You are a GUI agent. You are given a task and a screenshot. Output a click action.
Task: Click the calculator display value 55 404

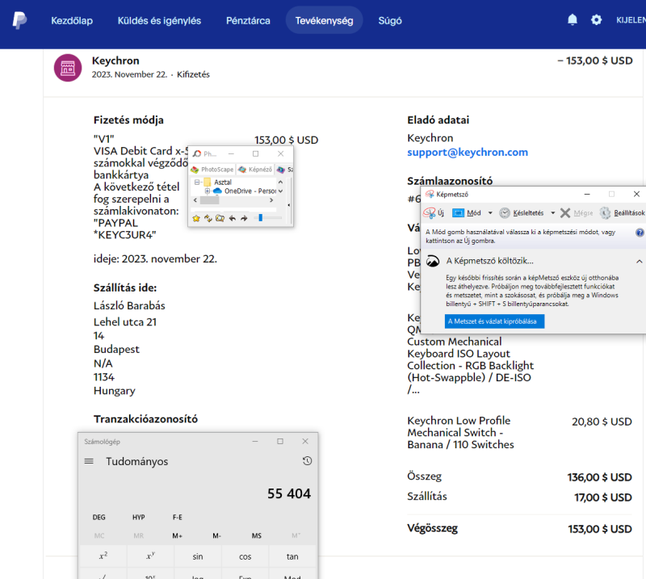point(289,493)
